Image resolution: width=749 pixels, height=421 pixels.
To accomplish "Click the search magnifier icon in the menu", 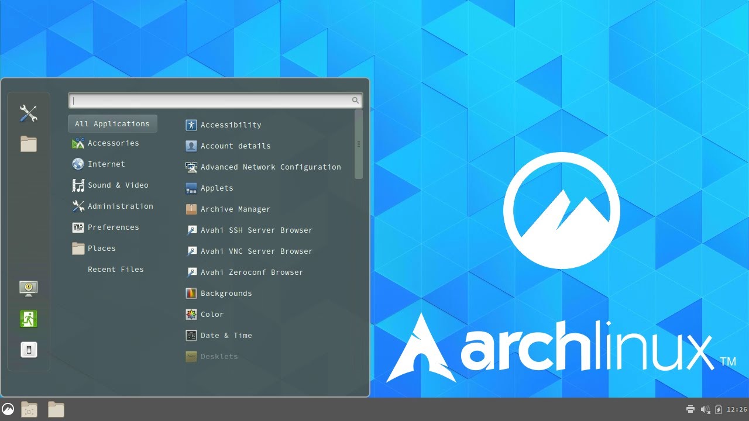I will [355, 101].
